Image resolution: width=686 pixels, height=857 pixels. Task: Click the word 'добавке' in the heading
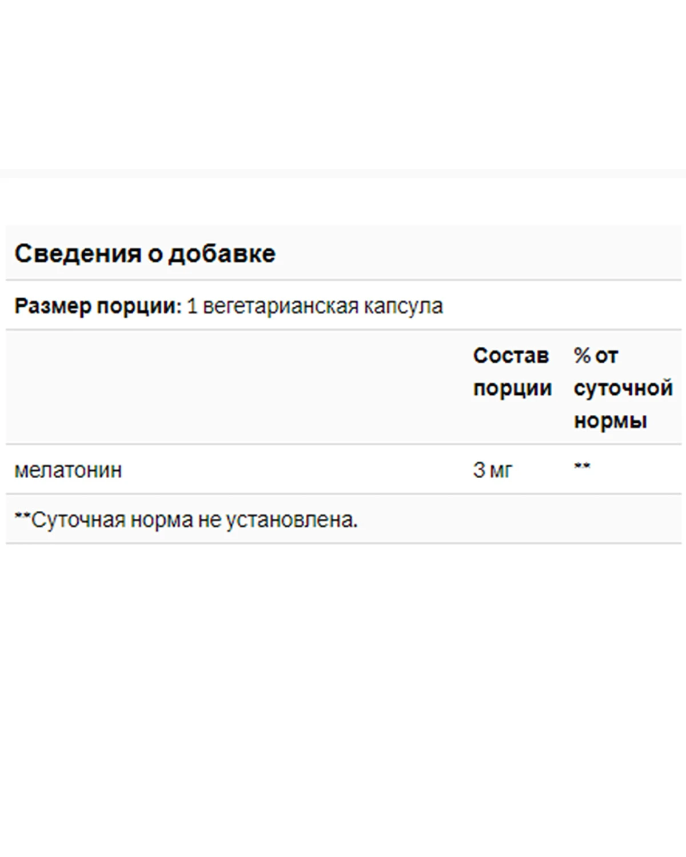[222, 254]
